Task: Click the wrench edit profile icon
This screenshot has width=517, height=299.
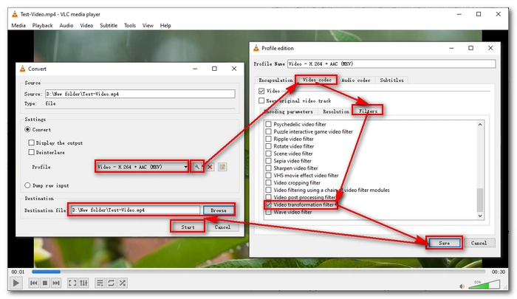Action: tap(197, 167)
